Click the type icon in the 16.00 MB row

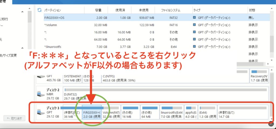(194, 32)
